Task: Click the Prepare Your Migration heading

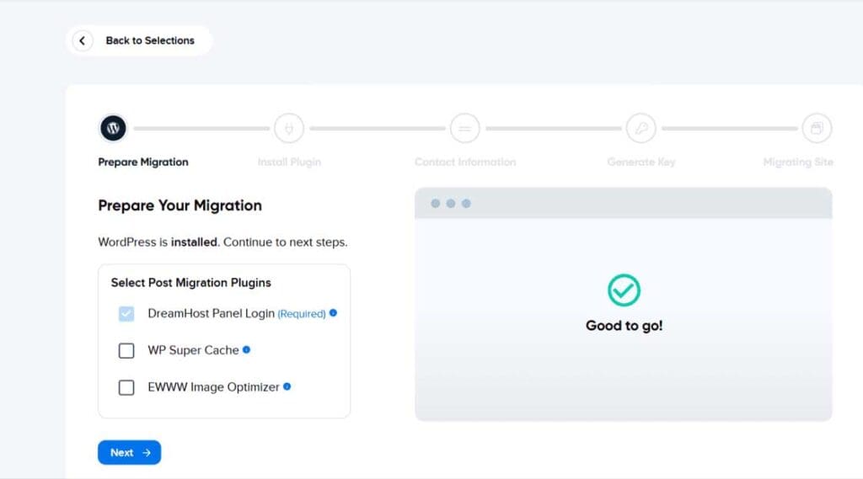Action: coord(180,205)
